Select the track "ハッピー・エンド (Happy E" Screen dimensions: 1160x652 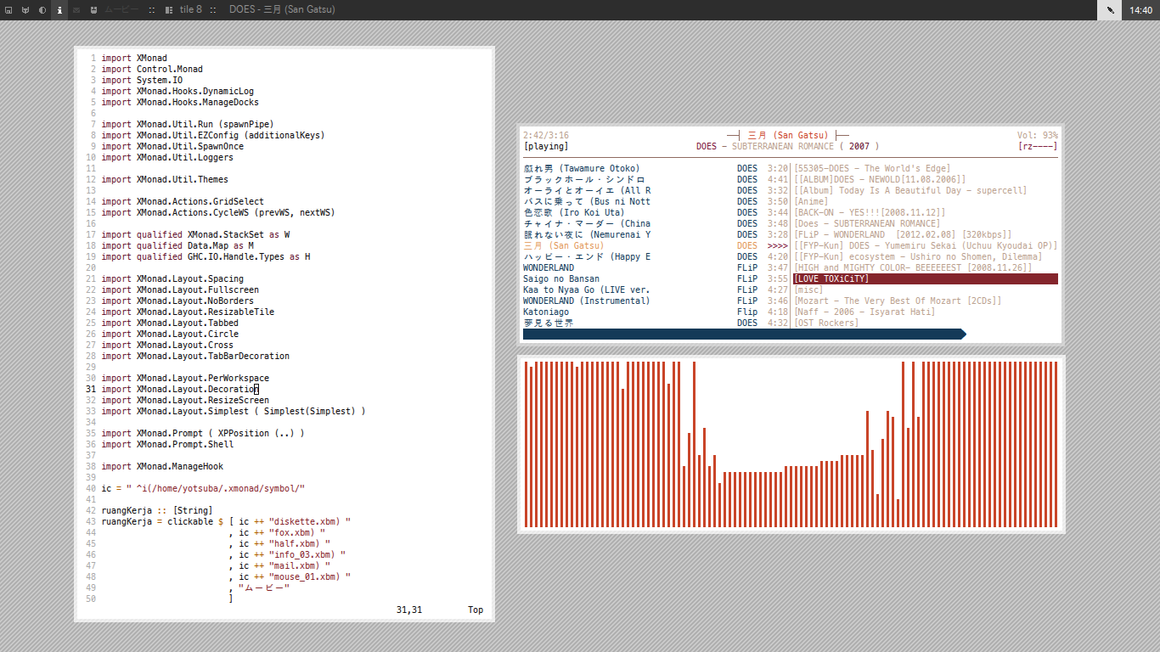587,256
